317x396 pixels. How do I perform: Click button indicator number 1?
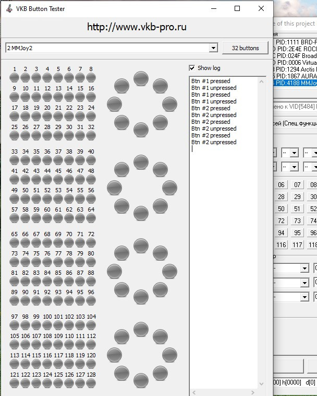(15, 77)
